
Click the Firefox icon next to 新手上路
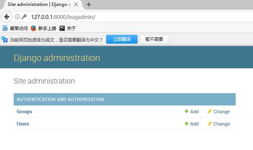pos(34,28)
